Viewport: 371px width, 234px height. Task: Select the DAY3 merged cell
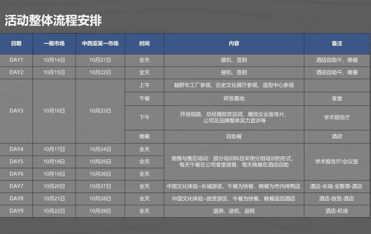16,111
